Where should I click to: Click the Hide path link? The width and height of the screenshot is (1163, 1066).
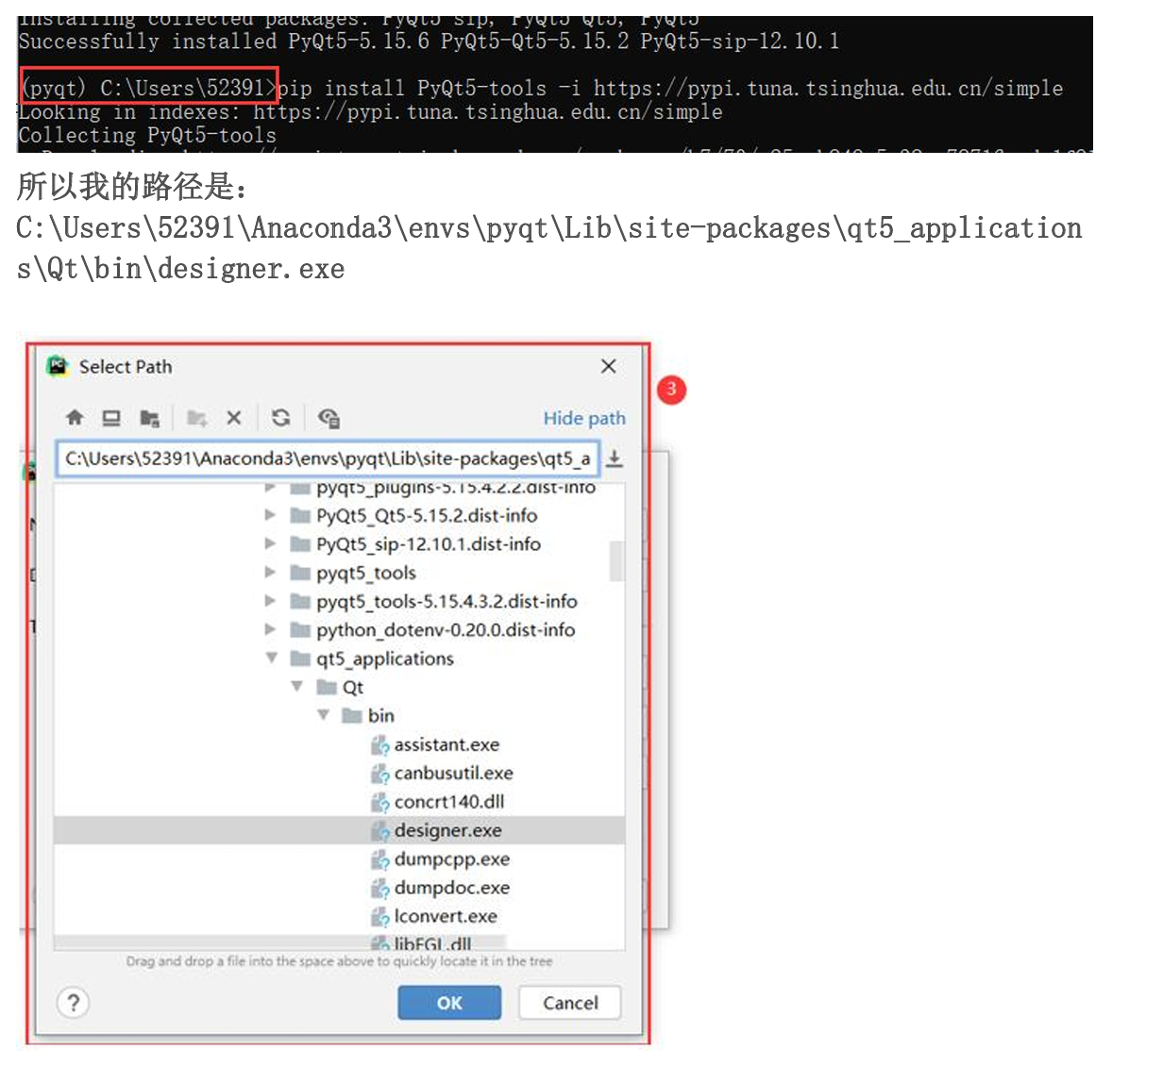tap(583, 418)
